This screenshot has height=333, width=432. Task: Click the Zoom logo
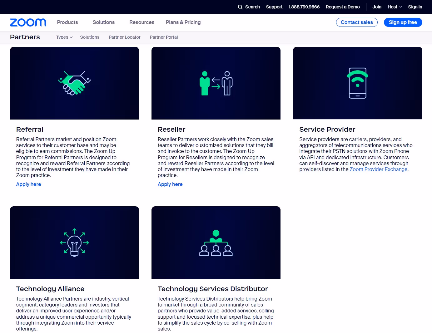click(28, 22)
